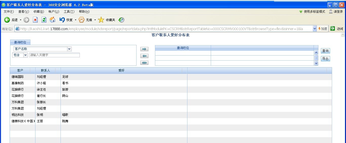
Task: Open the 文件(F) menu
Action: pyautogui.click(x=9, y=12)
